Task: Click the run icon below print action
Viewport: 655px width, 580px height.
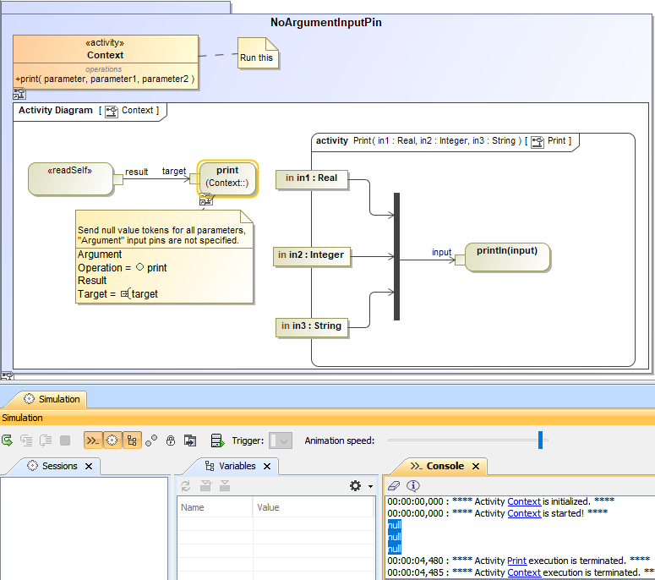Action: click(x=205, y=200)
